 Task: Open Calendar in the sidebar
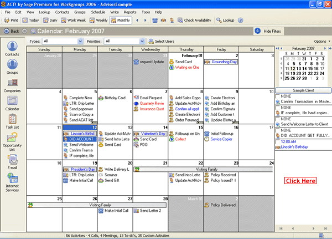coord(12,103)
